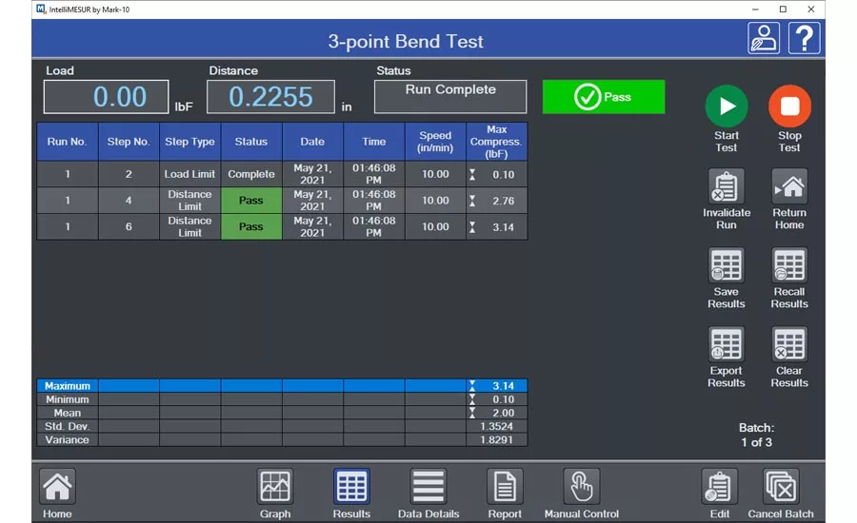857x523 pixels.
Task: Open the help question mark icon
Action: (805, 38)
